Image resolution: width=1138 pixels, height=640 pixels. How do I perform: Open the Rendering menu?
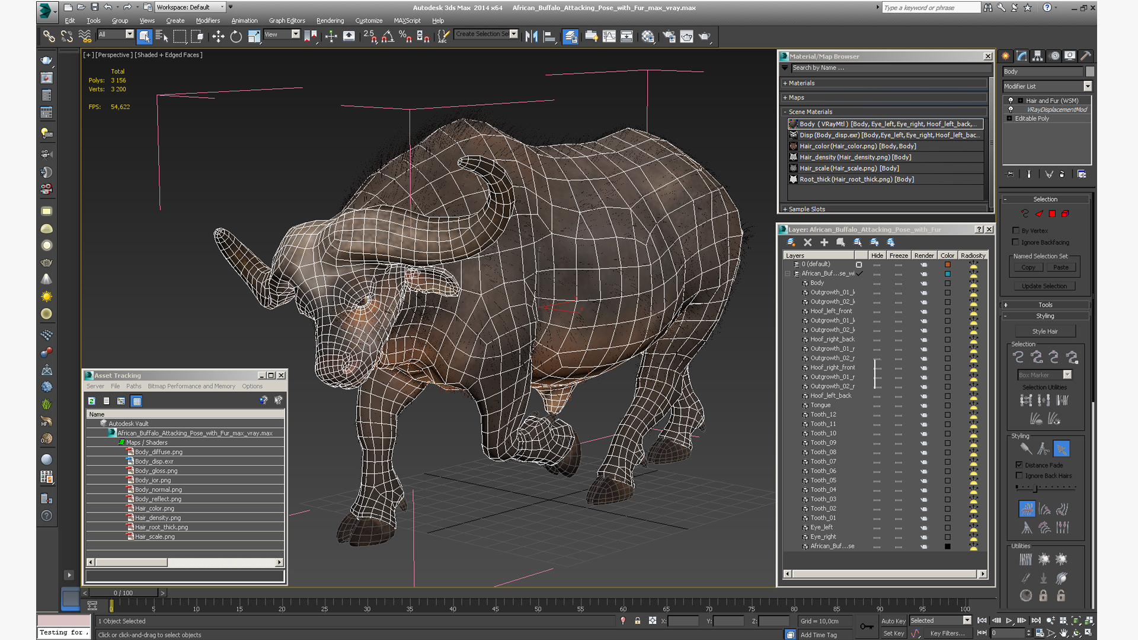coord(330,21)
